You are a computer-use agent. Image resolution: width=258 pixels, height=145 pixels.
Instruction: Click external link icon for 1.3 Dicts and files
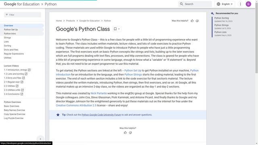23,78
